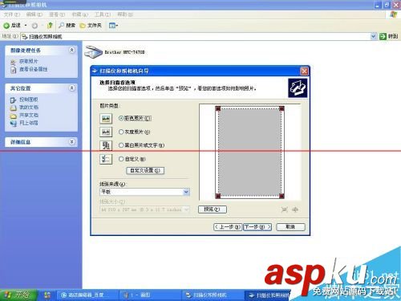Image resolution: width=401 pixels, height=301 pixels.
Task: Click the custom settings type icon
Action: [106, 159]
